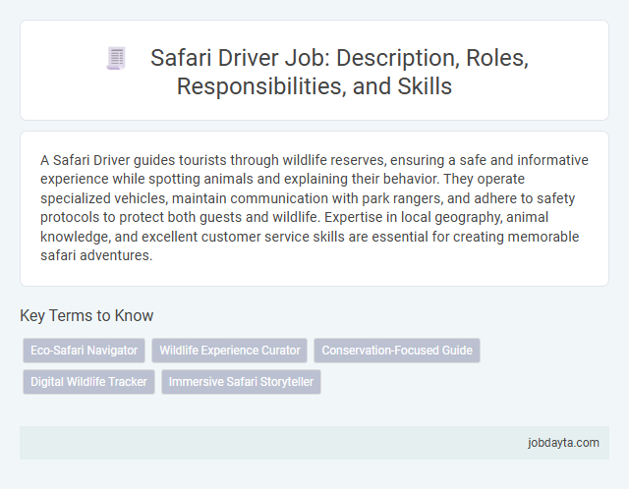629x489 pixels.
Task: Select the Wildlife Experience Curator tag
Action: [x=229, y=351]
